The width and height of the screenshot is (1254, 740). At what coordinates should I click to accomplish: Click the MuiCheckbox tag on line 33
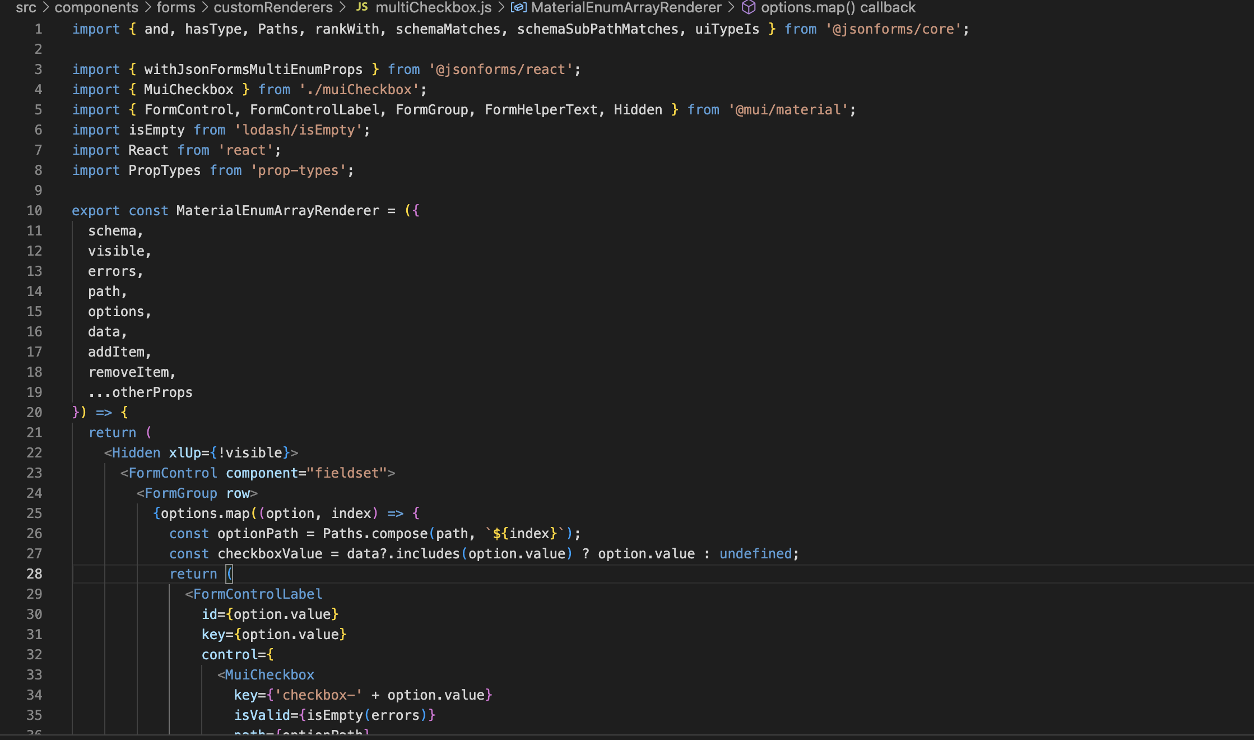click(x=270, y=675)
